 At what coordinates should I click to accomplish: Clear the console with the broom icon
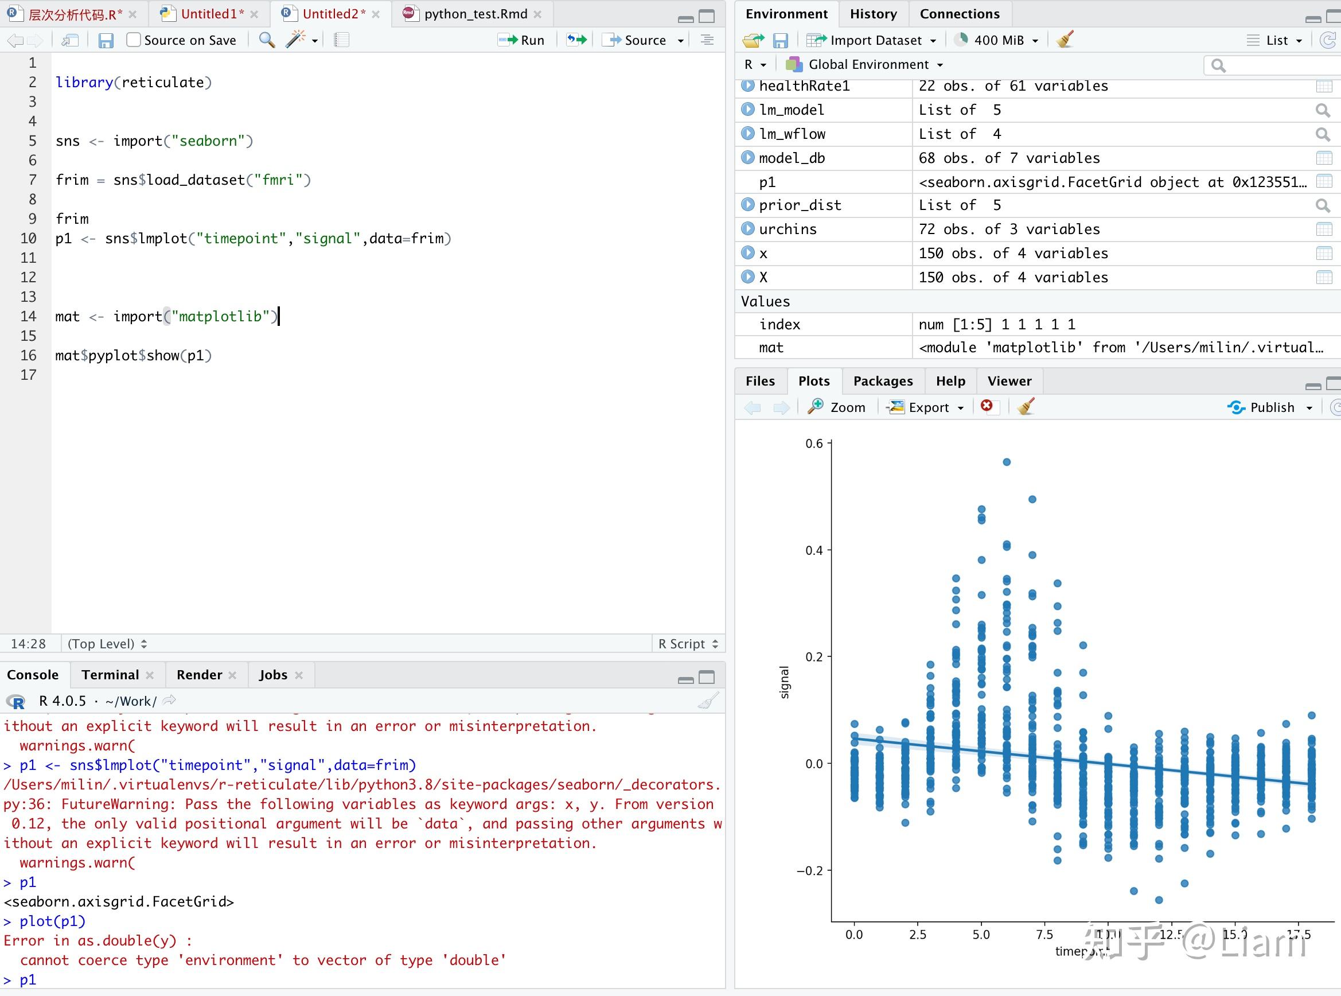pyautogui.click(x=708, y=701)
